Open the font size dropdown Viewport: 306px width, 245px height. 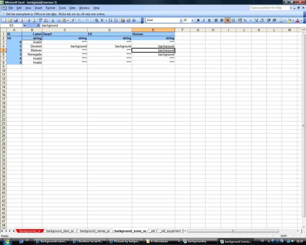[x=192, y=20]
